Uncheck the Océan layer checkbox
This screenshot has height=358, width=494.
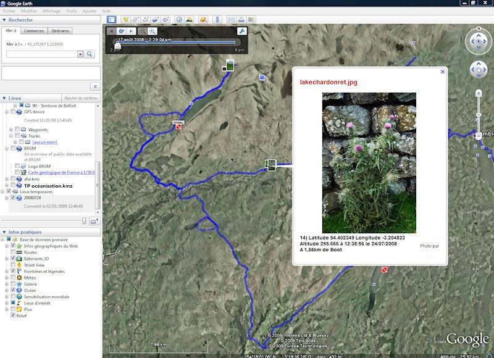[x=13, y=290]
